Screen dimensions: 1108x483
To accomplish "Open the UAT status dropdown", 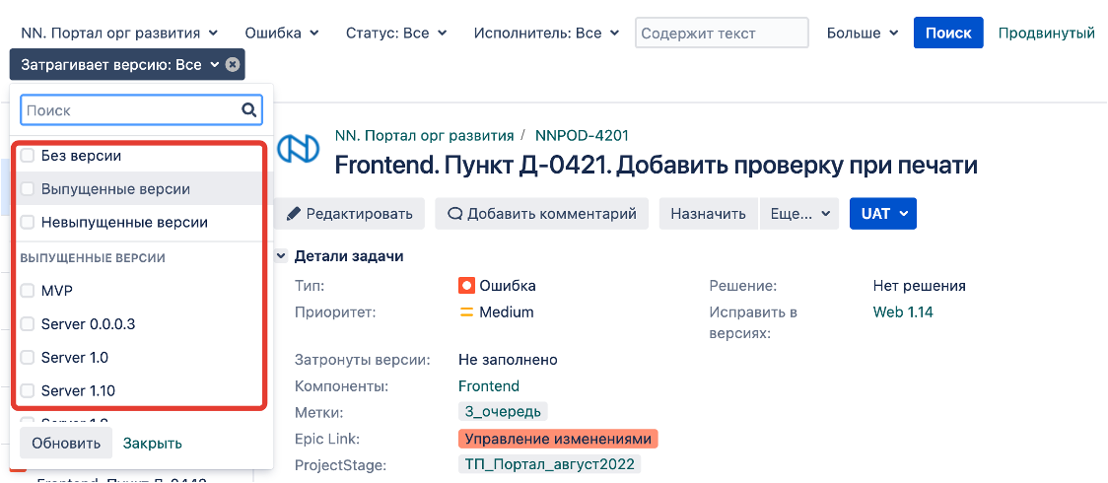I will pyautogui.click(x=882, y=213).
